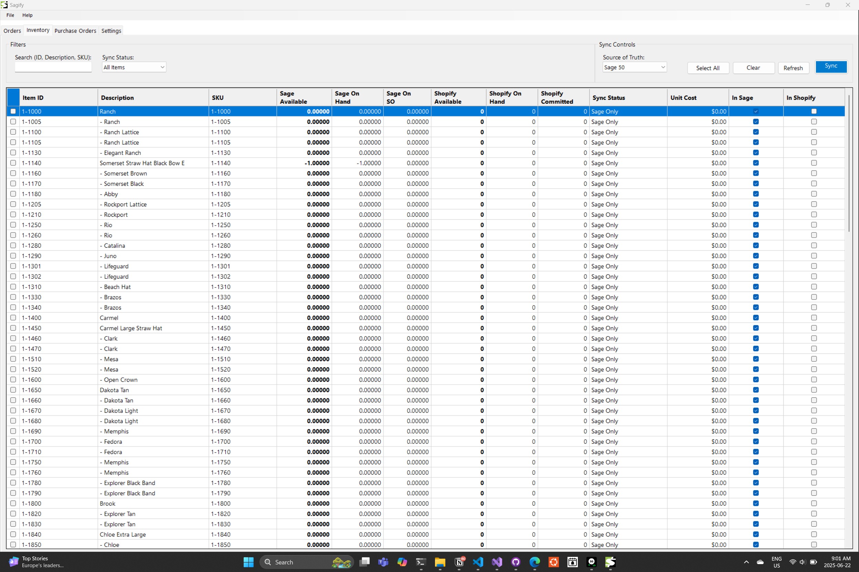The height and width of the screenshot is (572, 859).
Task: Open GitHub Desktop from taskbar
Action: (x=516, y=562)
